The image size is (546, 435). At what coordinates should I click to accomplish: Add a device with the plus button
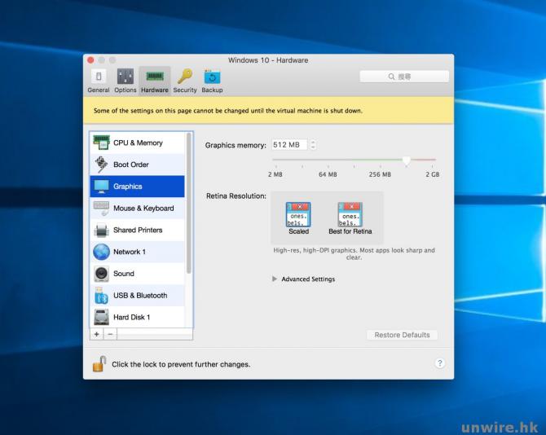[x=96, y=335]
